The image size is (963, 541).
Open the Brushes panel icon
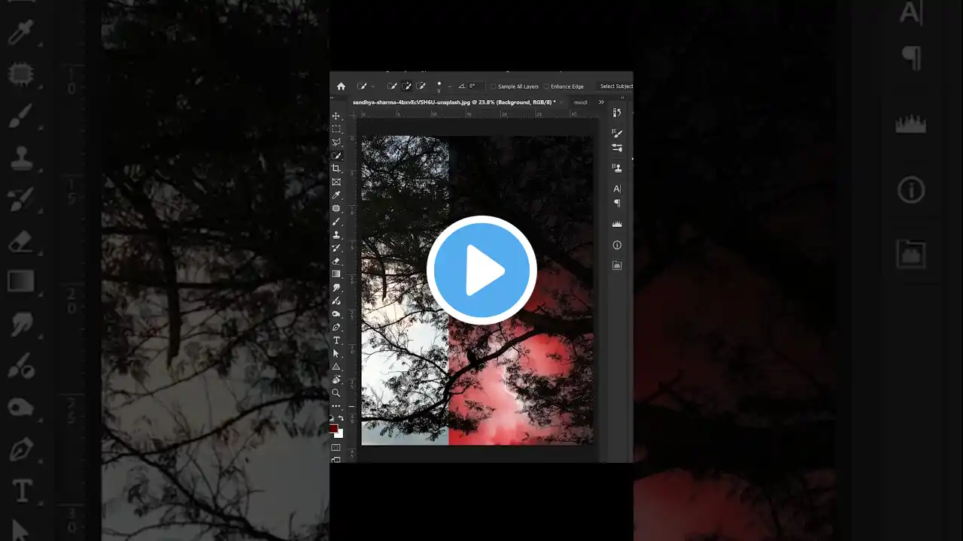point(617,148)
